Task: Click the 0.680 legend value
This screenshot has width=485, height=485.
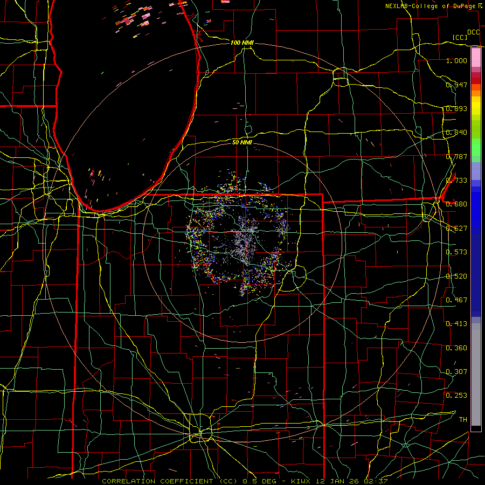Action: (x=456, y=204)
